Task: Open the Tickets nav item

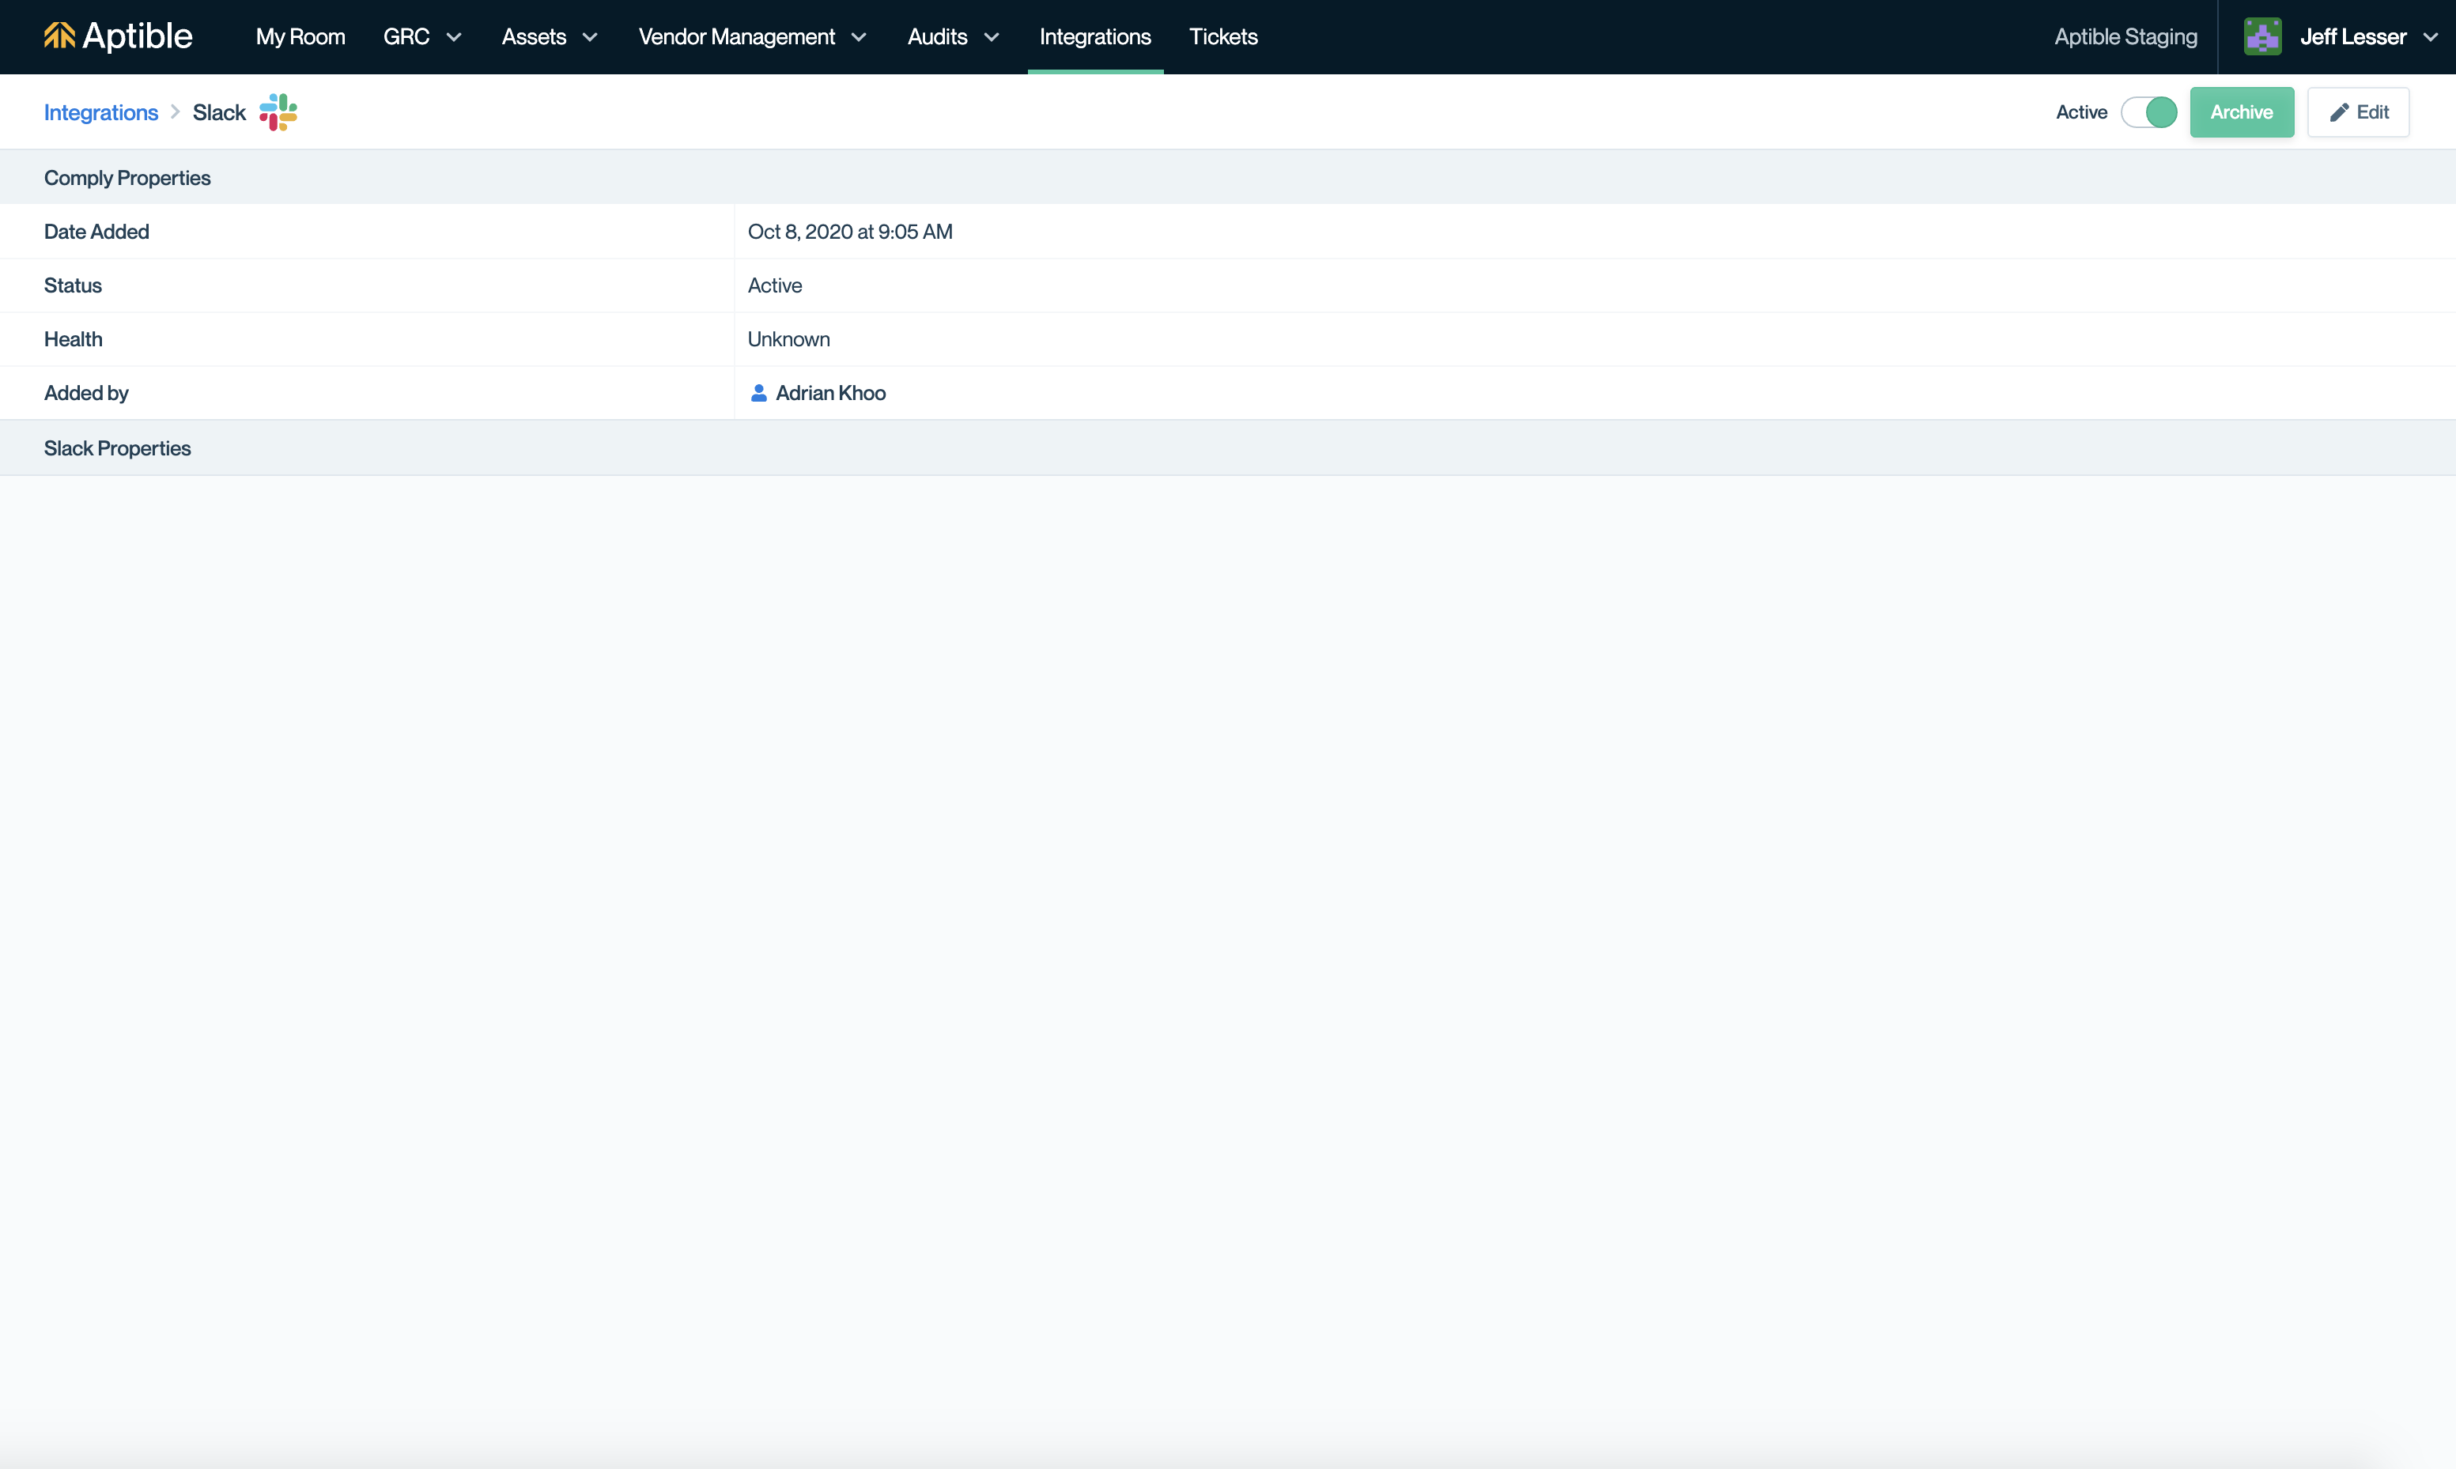Action: pyautogui.click(x=1222, y=36)
